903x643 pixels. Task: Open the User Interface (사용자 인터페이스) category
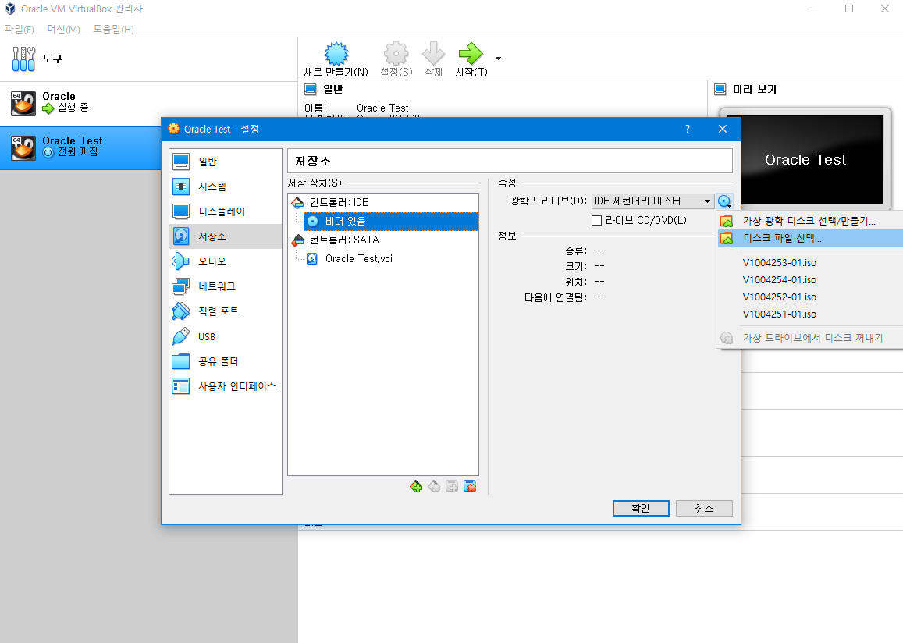pyautogui.click(x=226, y=386)
